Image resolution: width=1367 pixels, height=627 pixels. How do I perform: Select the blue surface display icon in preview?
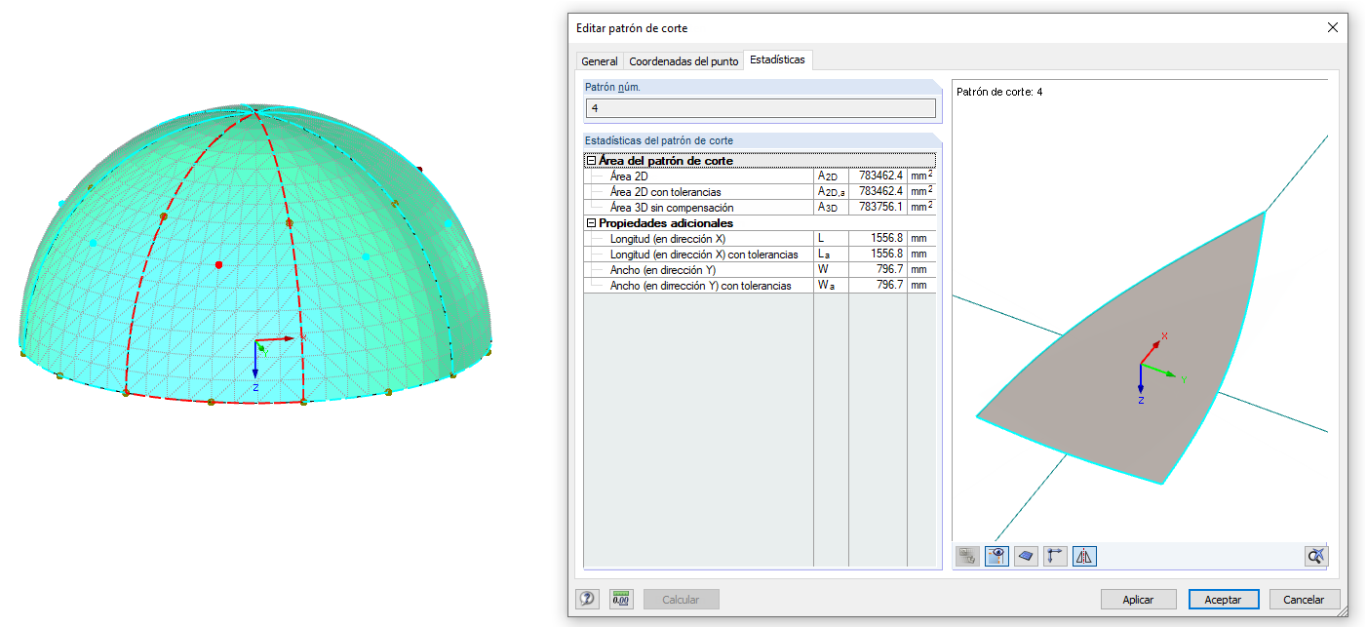pyautogui.click(x=1026, y=556)
